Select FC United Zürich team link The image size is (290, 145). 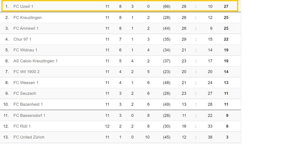tap(29, 137)
